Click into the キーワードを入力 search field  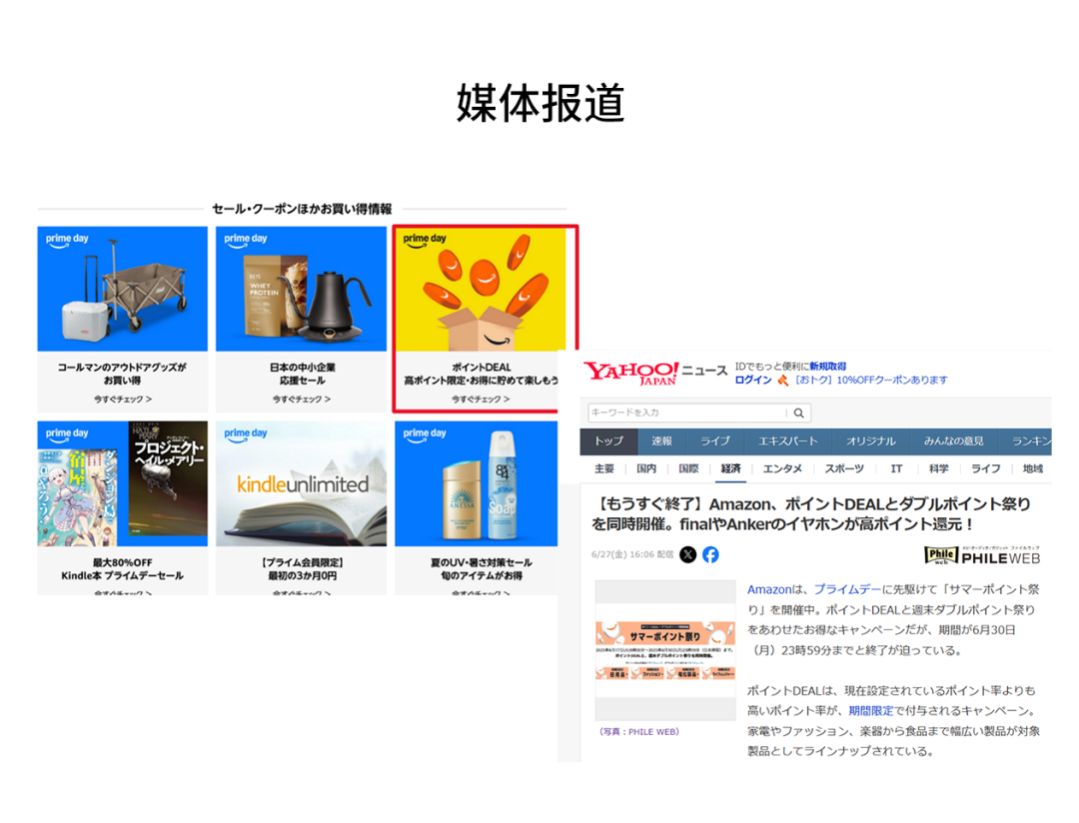(x=686, y=412)
